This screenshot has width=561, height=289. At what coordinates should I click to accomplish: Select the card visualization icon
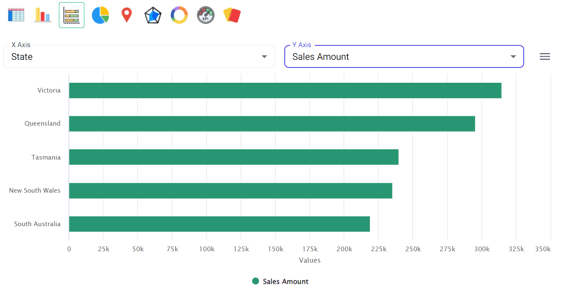[232, 14]
